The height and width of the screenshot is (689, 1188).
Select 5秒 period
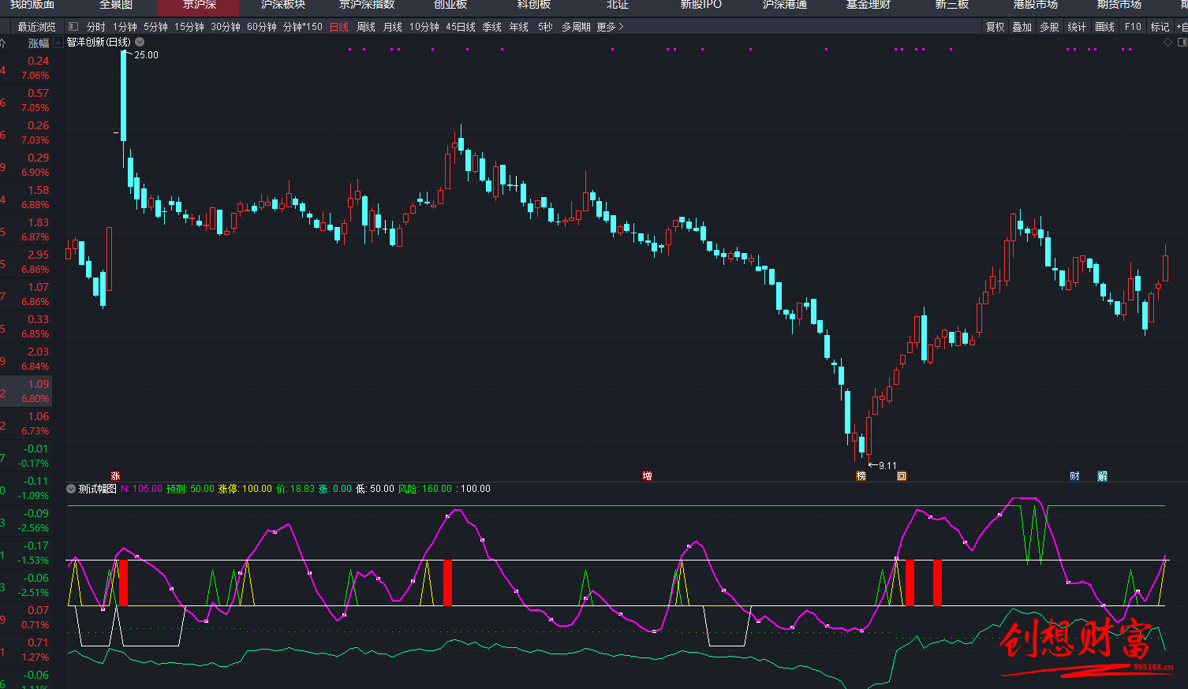click(x=545, y=27)
